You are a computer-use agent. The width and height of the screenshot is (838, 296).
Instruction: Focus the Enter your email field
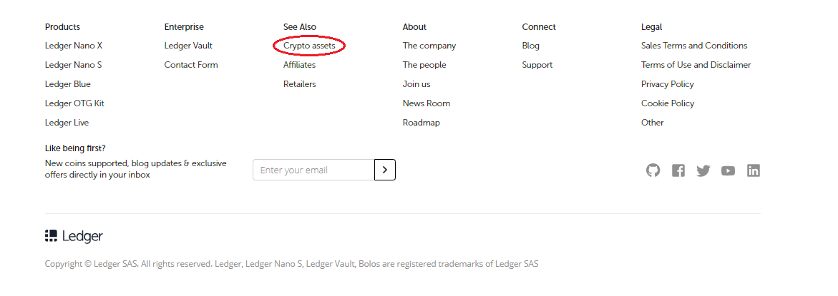tap(313, 170)
